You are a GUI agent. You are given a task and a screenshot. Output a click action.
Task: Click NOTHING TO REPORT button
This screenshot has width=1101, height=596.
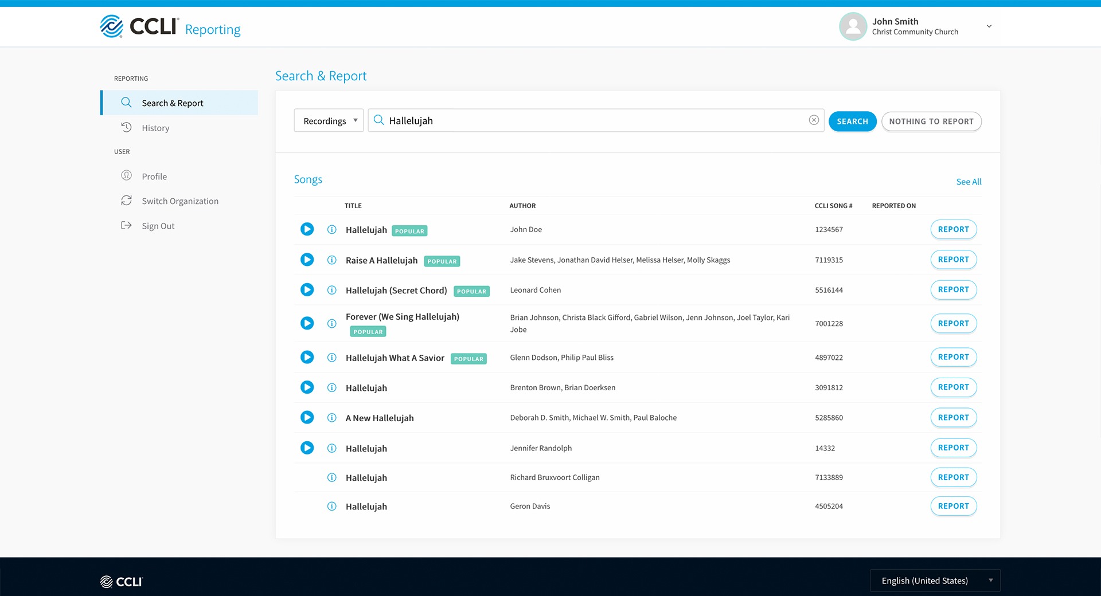pyautogui.click(x=931, y=121)
